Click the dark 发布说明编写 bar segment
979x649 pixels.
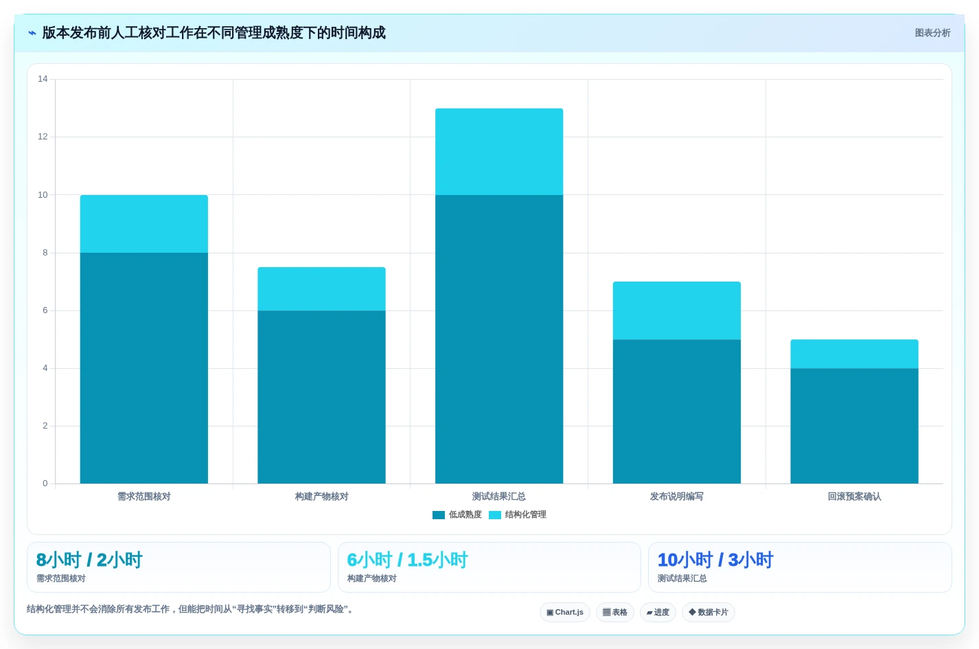pyautogui.click(x=677, y=411)
